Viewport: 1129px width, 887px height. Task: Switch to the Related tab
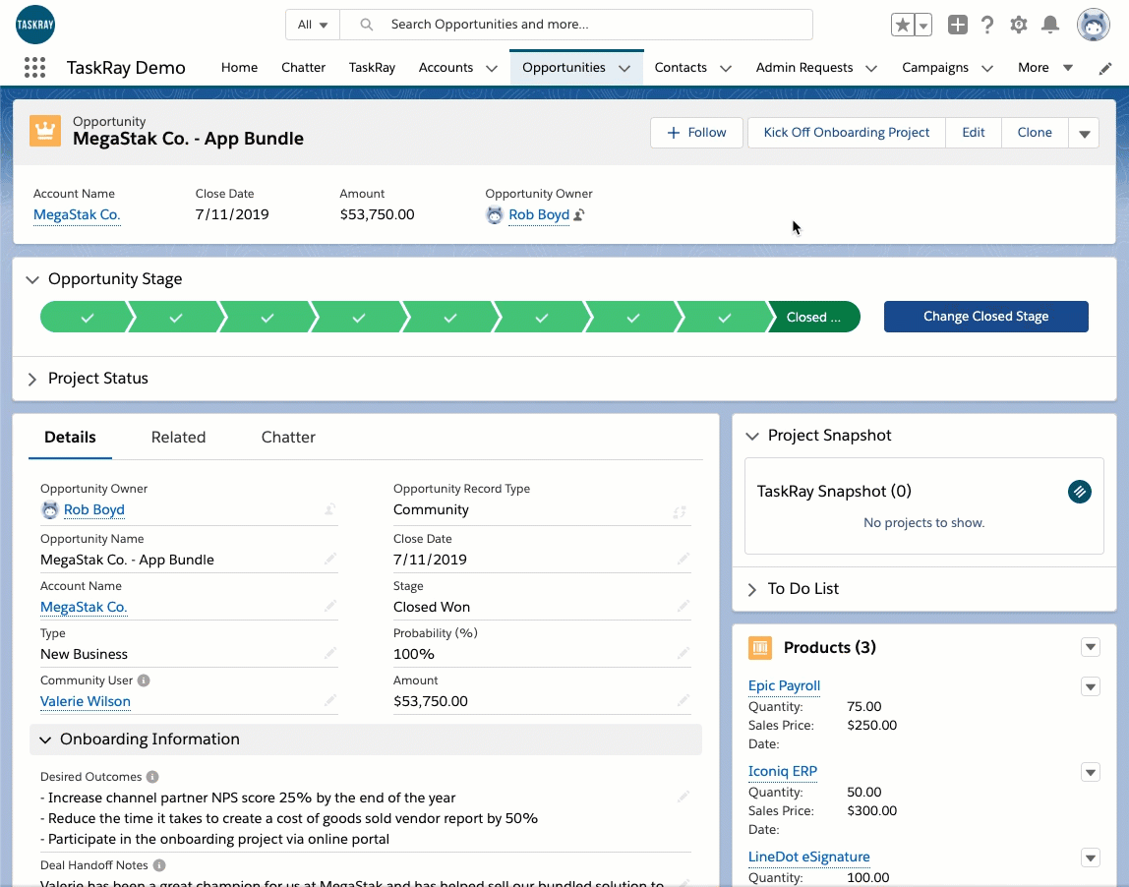178,437
